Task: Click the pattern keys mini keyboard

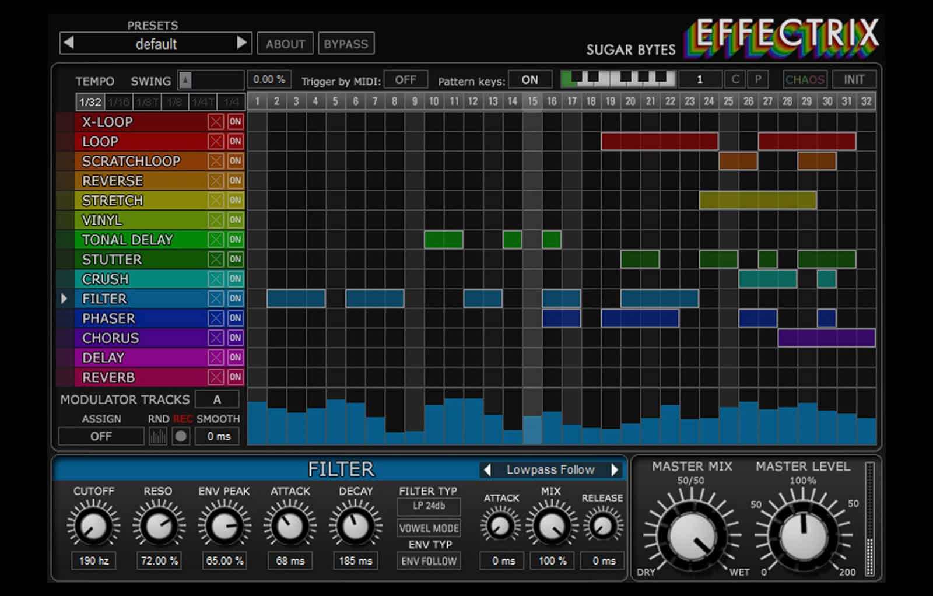Action: pyautogui.click(x=618, y=79)
